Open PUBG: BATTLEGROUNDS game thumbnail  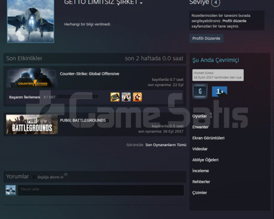tap(32, 124)
